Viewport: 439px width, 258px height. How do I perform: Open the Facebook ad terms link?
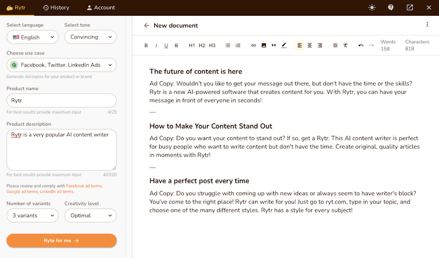84,186
